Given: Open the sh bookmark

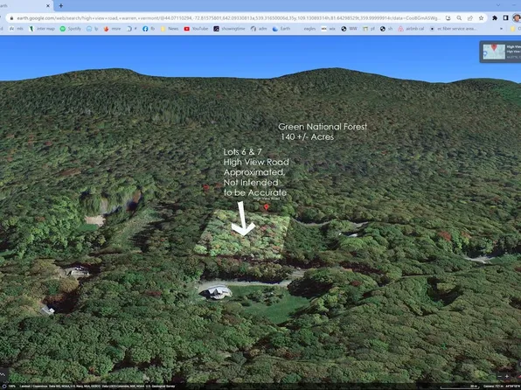Looking at the screenshot, I should pyautogui.click(x=386, y=29).
